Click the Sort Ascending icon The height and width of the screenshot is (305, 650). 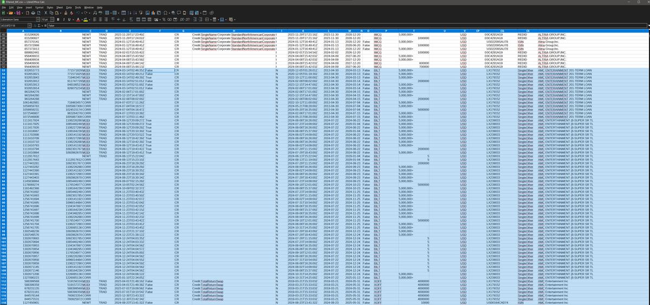click(129, 13)
